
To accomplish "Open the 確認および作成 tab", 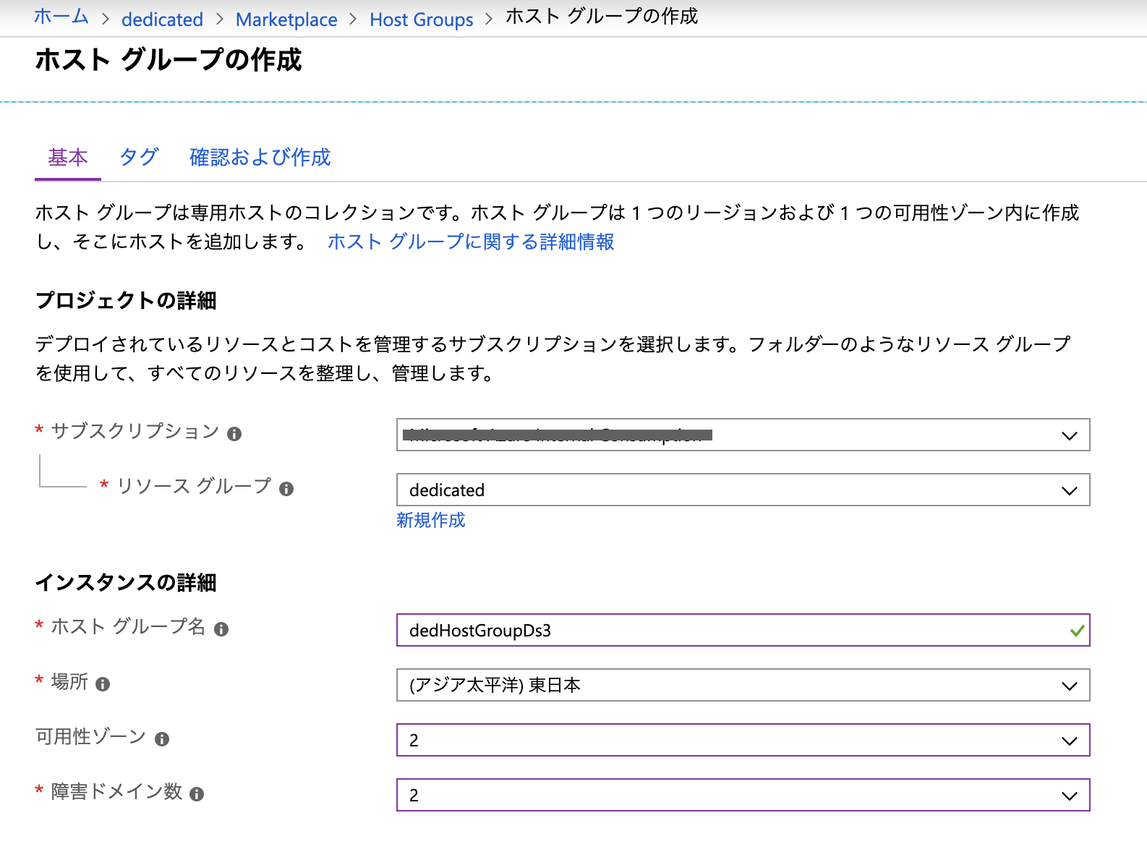I will [x=260, y=157].
